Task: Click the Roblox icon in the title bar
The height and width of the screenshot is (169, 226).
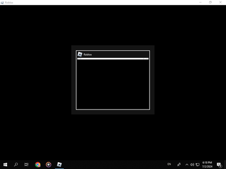Action: (x=2, y=3)
